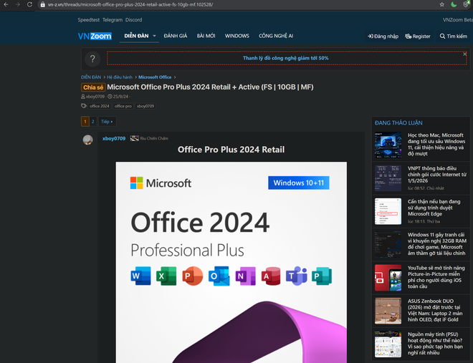Click the question mark notice icon
The image size is (473, 363).
pos(92,59)
